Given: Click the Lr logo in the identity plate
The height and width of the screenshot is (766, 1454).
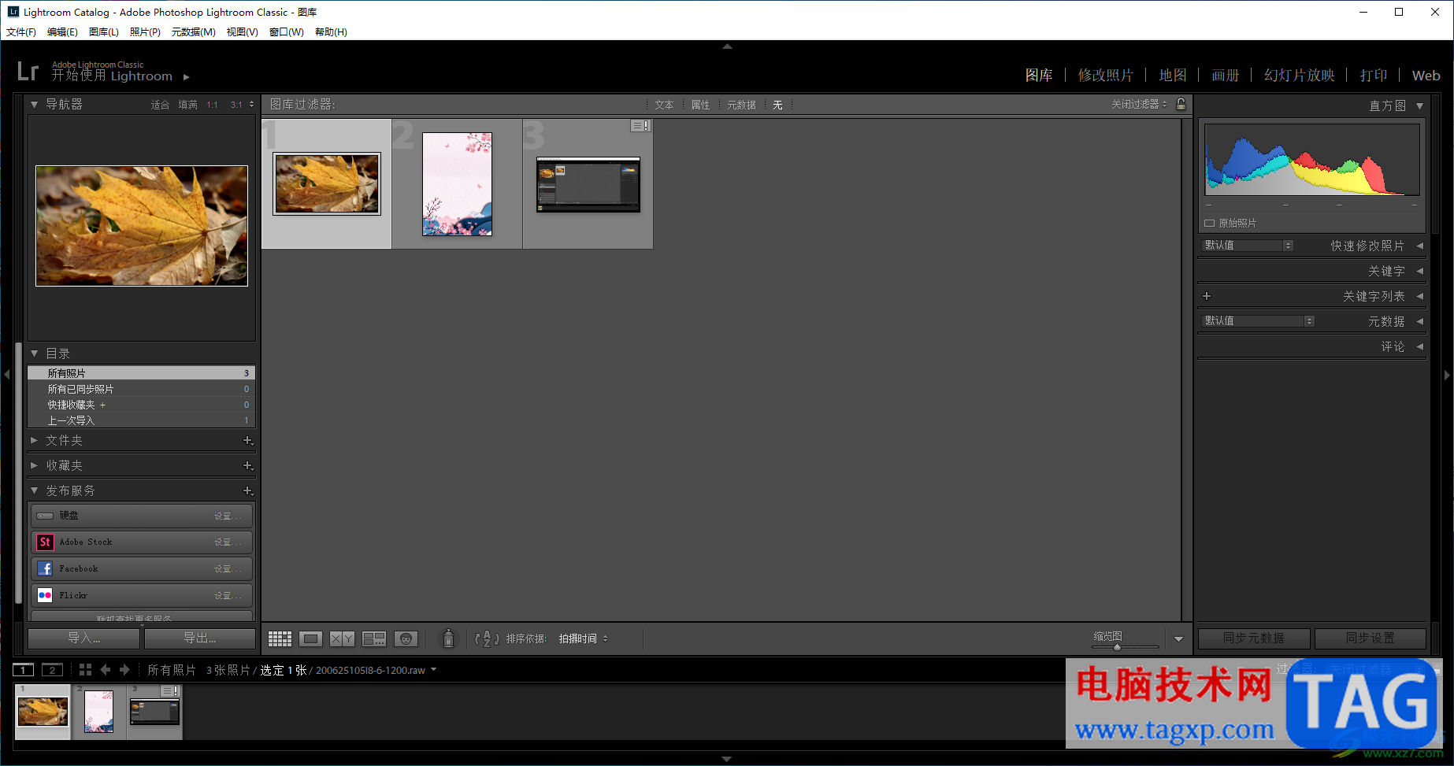Looking at the screenshot, I should pos(28,72).
